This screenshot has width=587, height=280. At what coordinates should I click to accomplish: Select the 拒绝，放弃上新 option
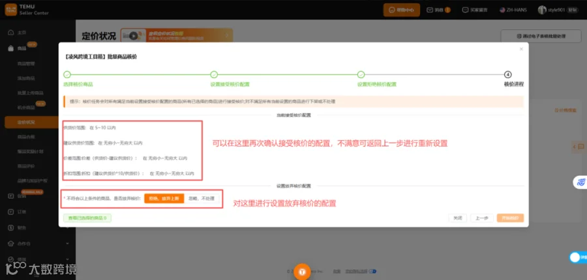[164, 199]
